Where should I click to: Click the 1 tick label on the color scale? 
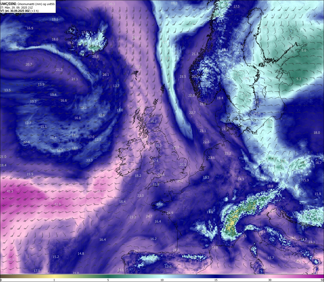[54, 280]
